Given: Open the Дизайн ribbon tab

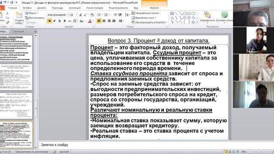Looking at the screenshot, I should coord(42,8).
